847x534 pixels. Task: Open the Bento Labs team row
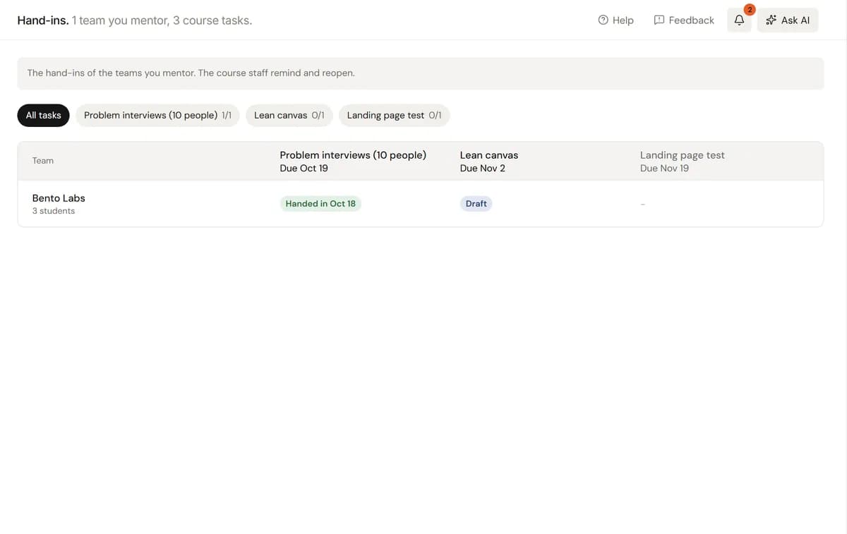(421, 204)
